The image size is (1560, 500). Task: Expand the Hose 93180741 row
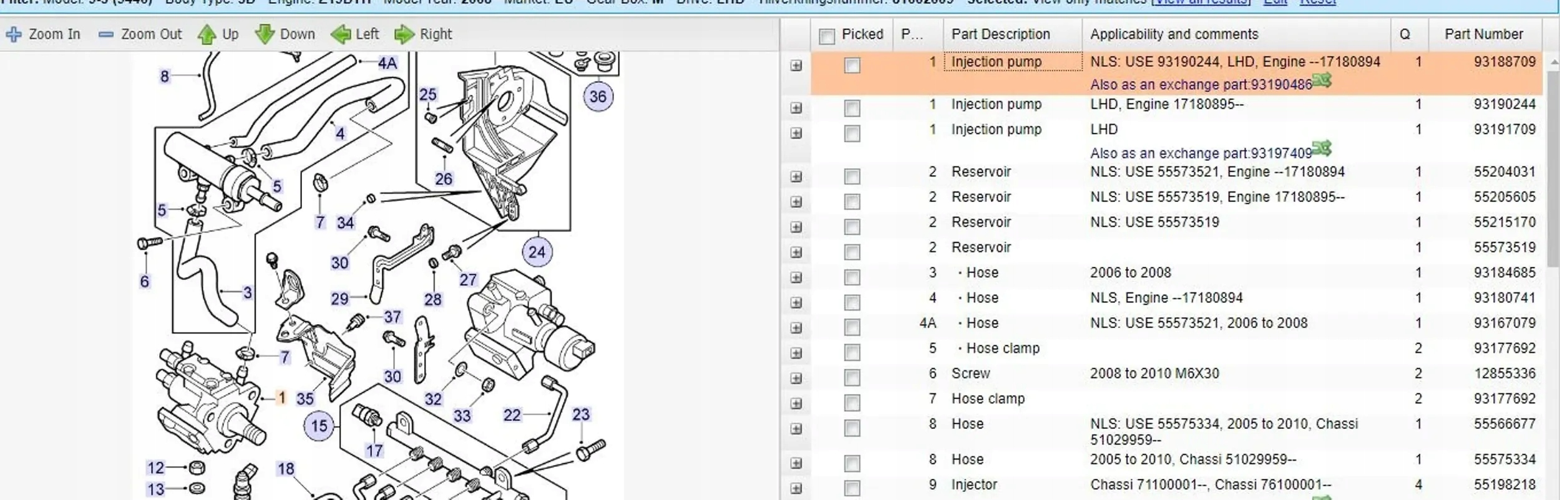(x=796, y=302)
